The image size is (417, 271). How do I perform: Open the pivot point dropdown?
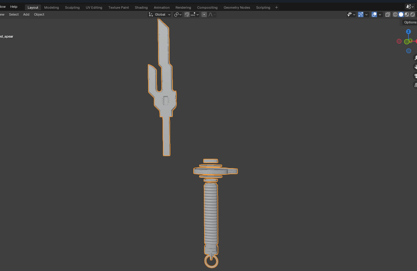pos(178,14)
